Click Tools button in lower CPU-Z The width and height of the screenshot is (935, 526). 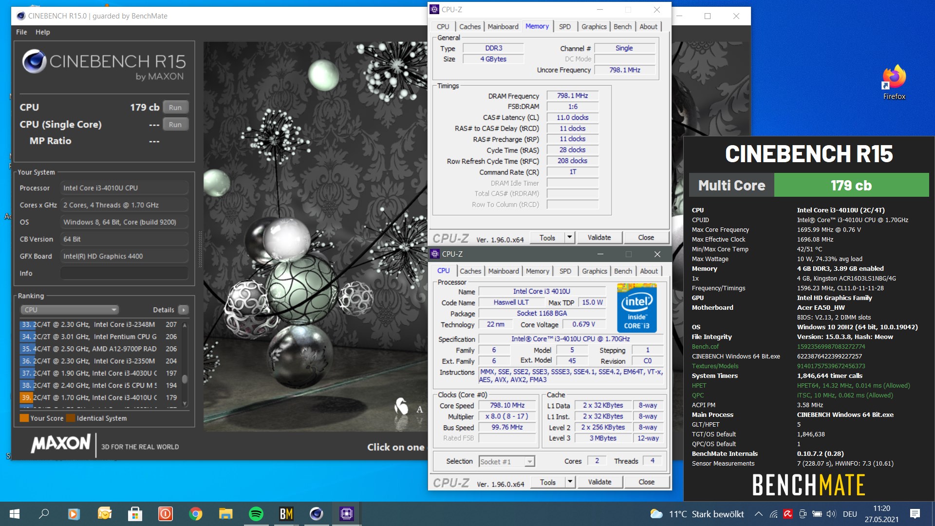tap(547, 482)
